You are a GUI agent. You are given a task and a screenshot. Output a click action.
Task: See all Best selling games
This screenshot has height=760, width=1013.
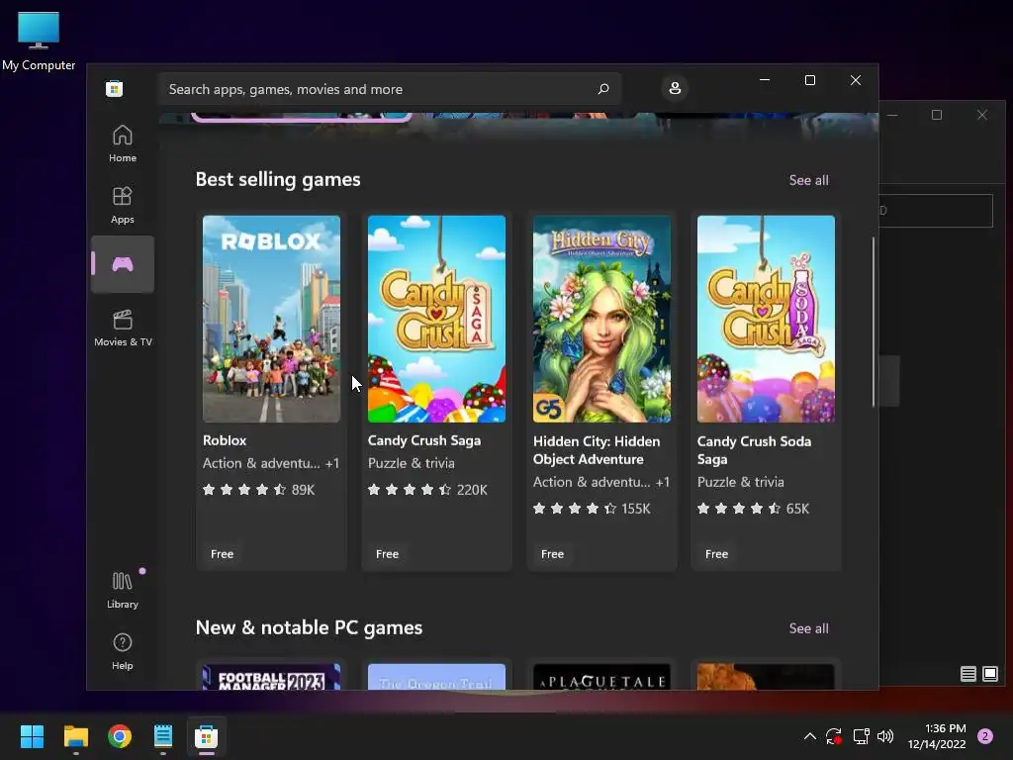click(808, 180)
